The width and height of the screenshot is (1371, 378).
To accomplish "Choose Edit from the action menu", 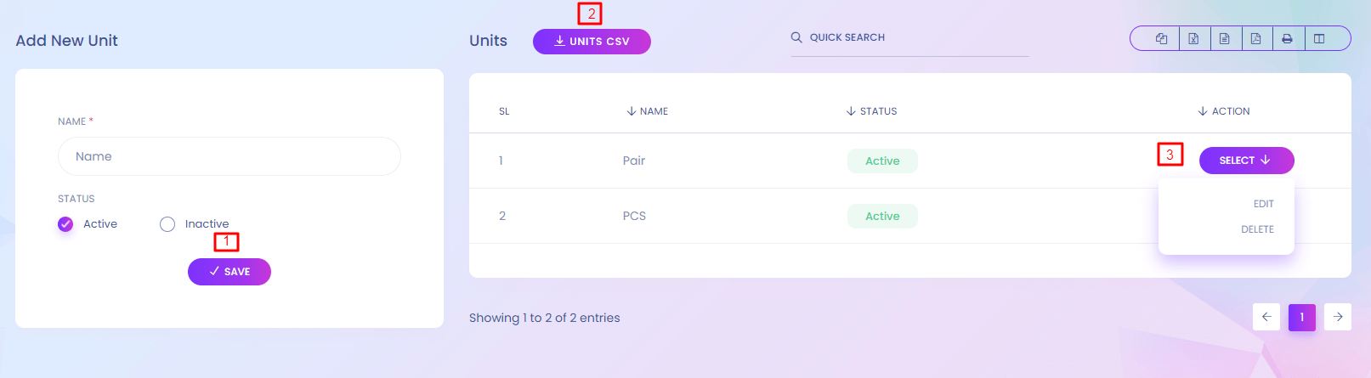I will (1263, 204).
